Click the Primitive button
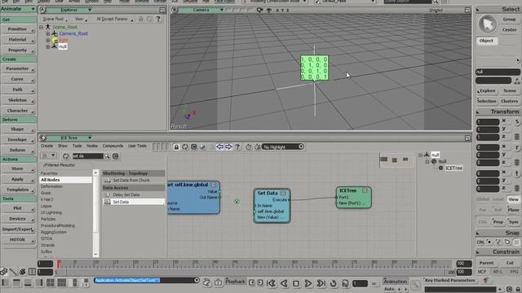Image resolution: width=522 pixels, height=293 pixels. point(18,29)
